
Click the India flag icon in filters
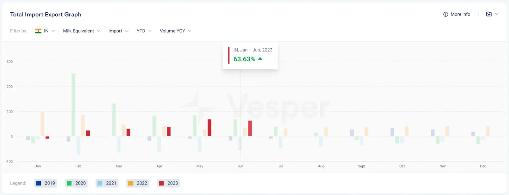38,31
